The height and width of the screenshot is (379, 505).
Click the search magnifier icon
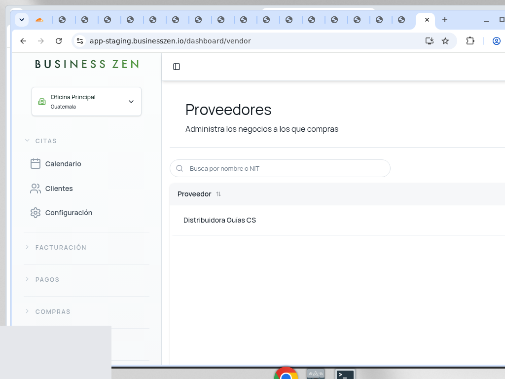coord(180,168)
